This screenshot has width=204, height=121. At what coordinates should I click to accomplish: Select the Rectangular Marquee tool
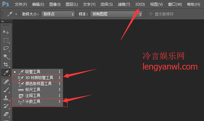pyautogui.click(x=6, y=40)
